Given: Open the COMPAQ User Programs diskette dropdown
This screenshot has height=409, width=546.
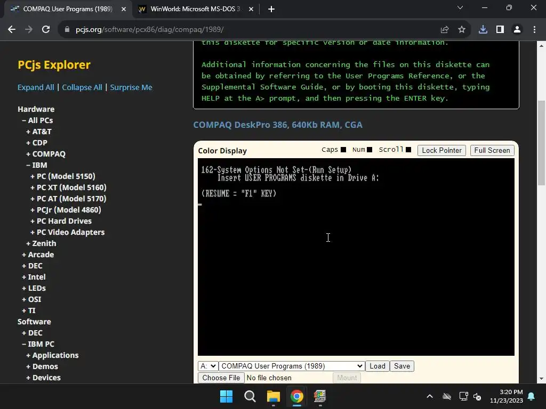Looking at the screenshot, I should [x=292, y=366].
